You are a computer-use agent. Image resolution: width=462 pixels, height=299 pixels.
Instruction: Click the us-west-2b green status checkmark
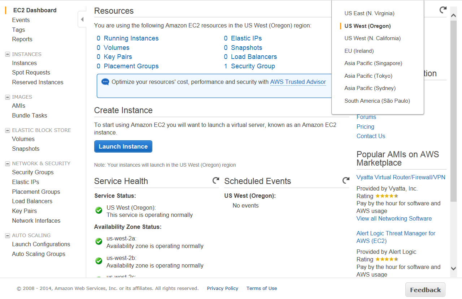click(99, 261)
